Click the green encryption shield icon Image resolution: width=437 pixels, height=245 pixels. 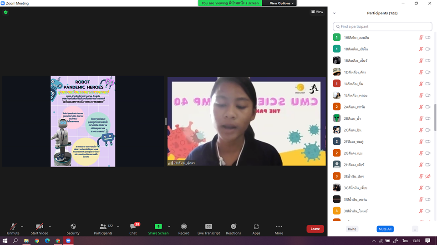(x=5, y=12)
